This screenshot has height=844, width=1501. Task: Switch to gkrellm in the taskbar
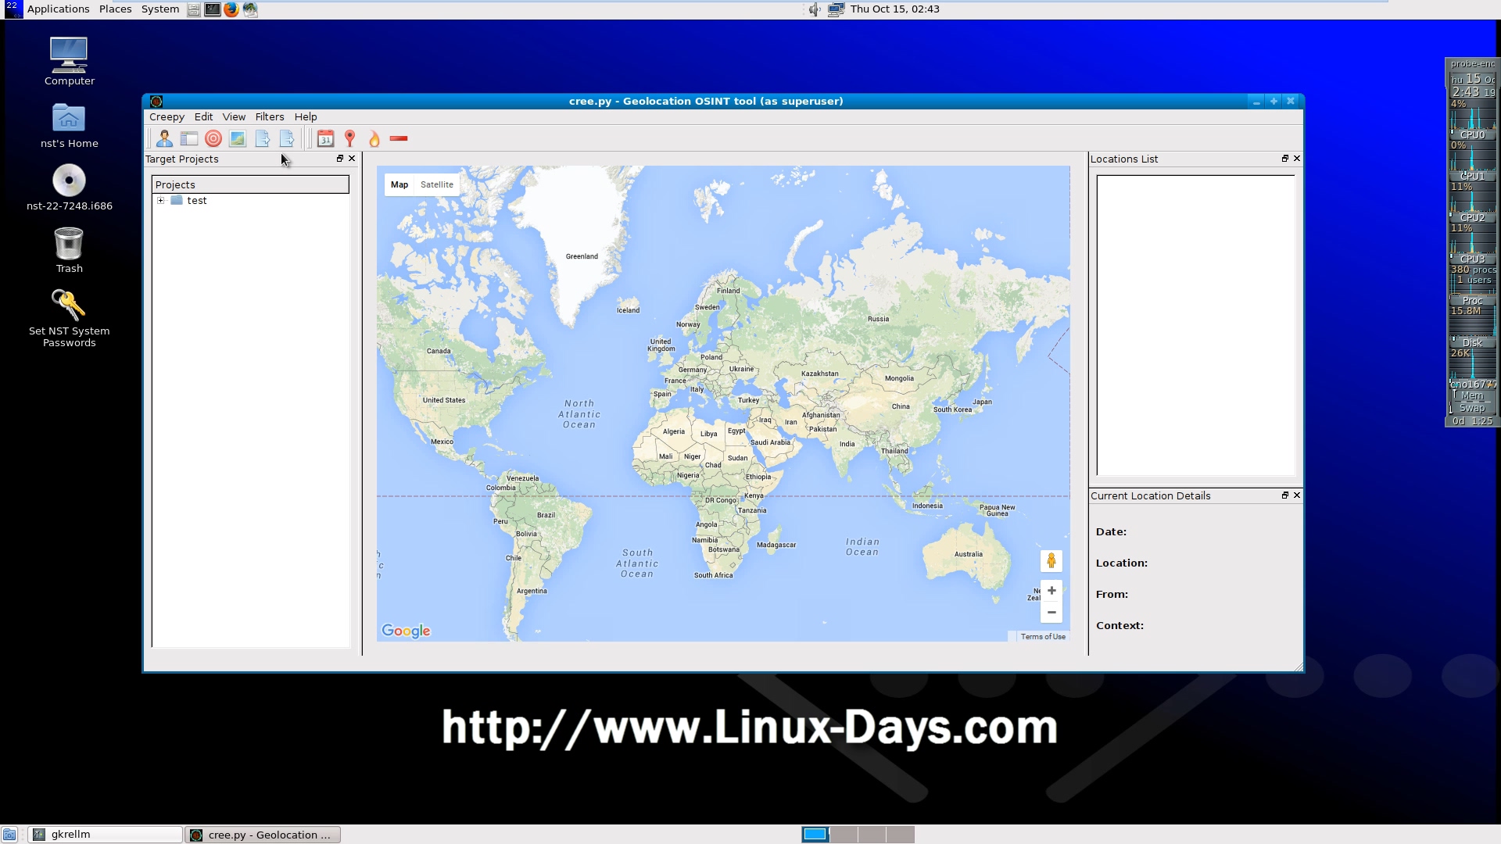tap(106, 835)
